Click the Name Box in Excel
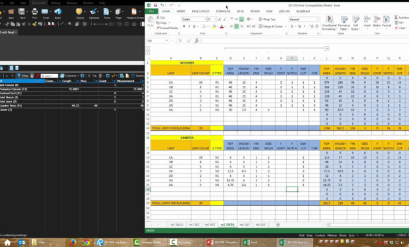Image resolution: width=409 pixels, height=247 pixels. [x=158, y=41]
